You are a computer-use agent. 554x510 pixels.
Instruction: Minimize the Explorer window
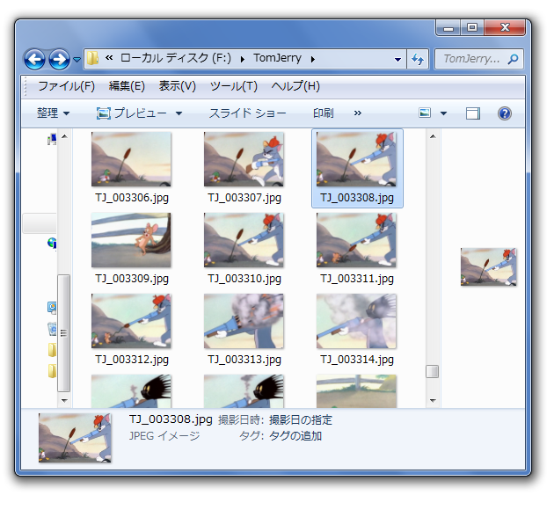(x=448, y=28)
